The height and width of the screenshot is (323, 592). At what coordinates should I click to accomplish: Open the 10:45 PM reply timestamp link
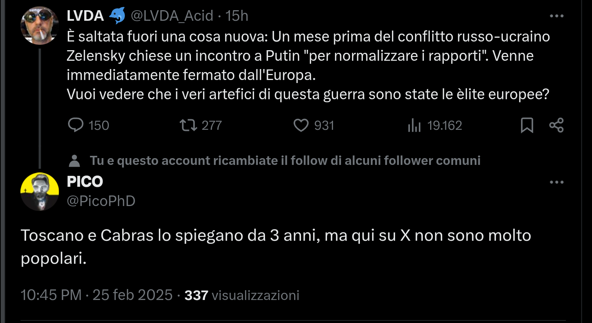(x=51, y=295)
